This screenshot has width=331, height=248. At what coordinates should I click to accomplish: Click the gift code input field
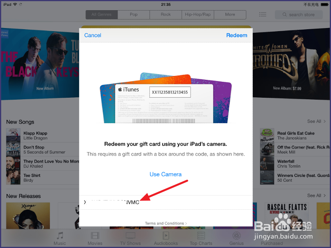click(166, 202)
